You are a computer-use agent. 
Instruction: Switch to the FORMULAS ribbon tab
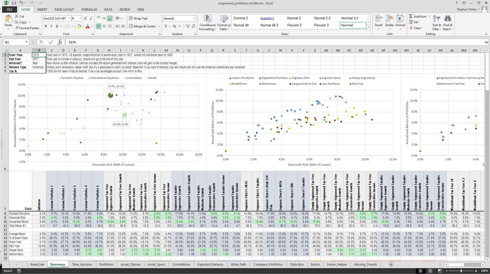click(x=89, y=9)
